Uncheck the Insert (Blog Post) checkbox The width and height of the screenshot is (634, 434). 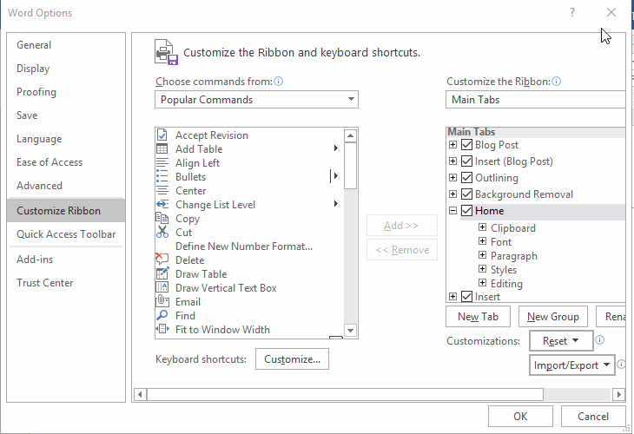[466, 161]
